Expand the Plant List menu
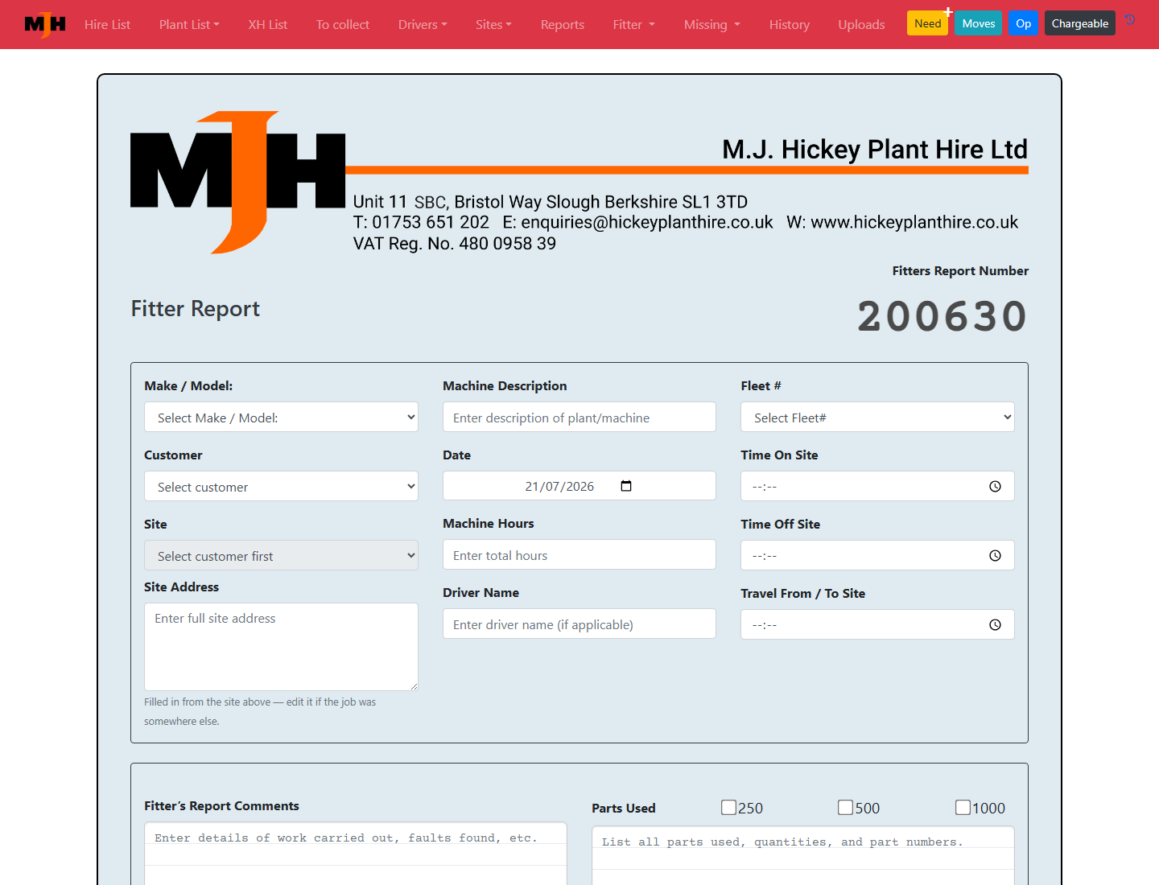1159x885 pixels. (x=189, y=24)
